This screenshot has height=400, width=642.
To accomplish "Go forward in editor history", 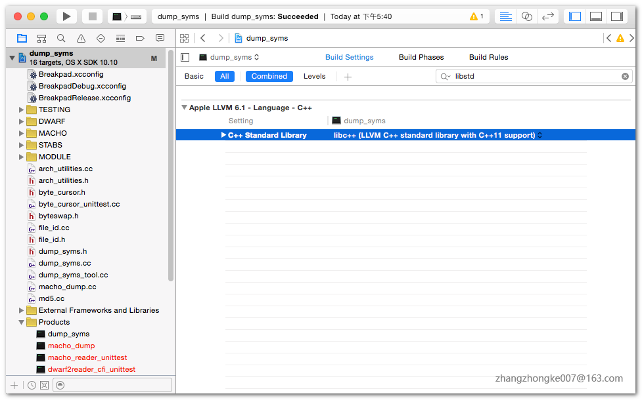I will (x=221, y=39).
